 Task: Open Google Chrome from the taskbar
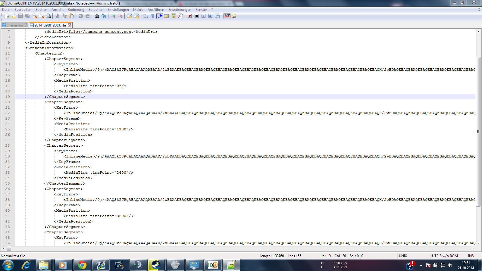(x=82, y=265)
